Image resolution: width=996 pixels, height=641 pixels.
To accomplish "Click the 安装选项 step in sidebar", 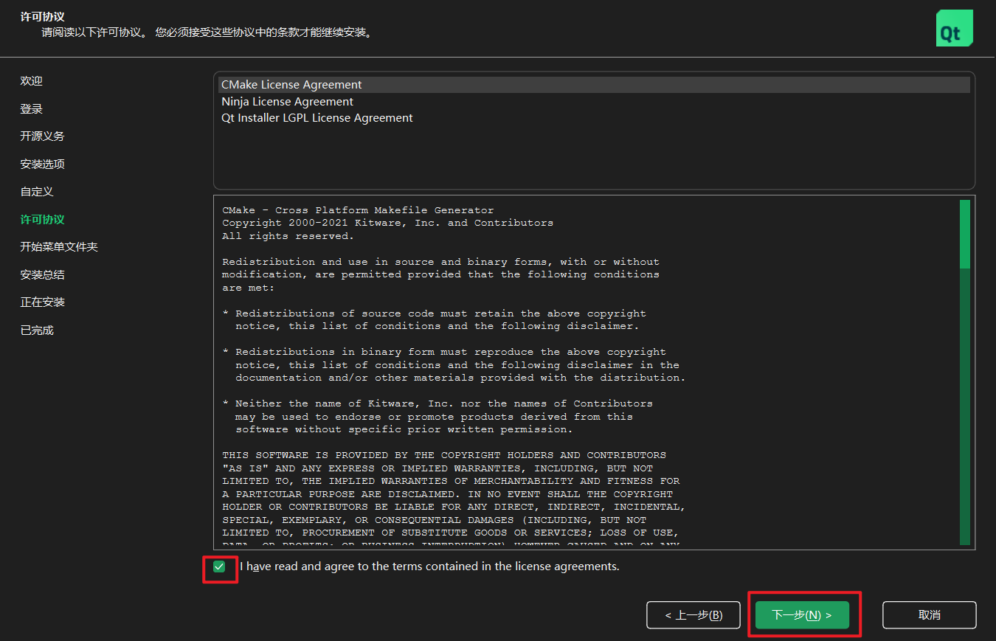I will [x=43, y=164].
